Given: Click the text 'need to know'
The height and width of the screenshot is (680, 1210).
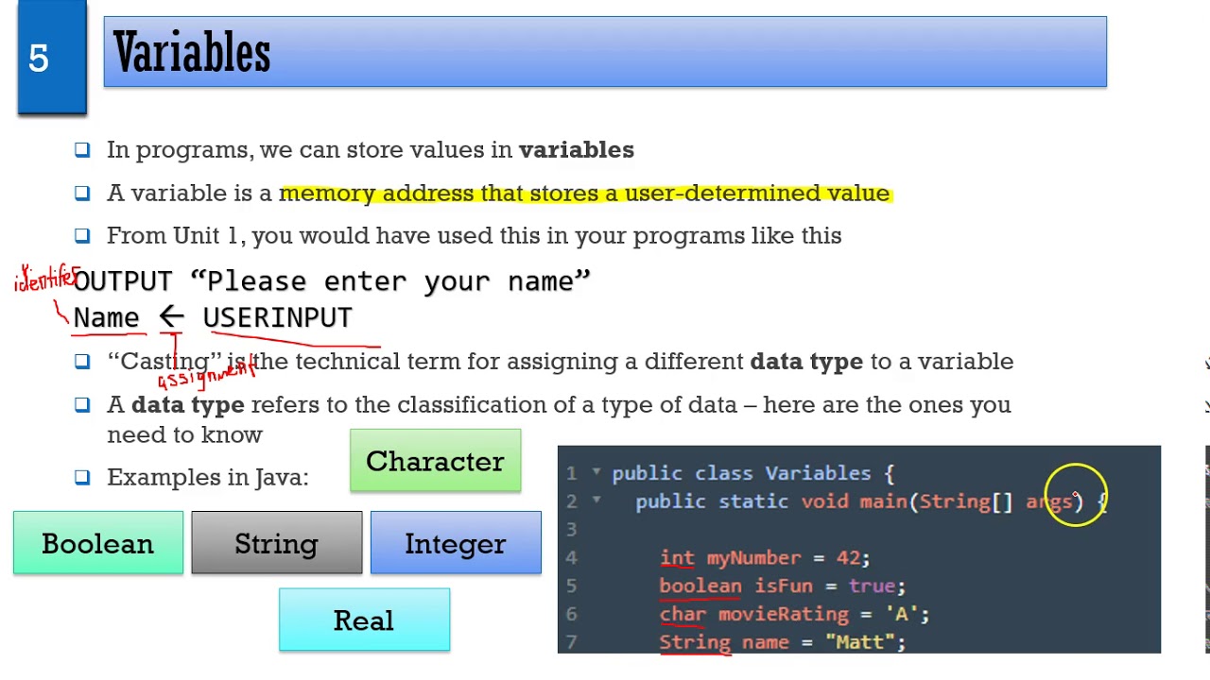Looking at the screenshot, I should [184, 434].
